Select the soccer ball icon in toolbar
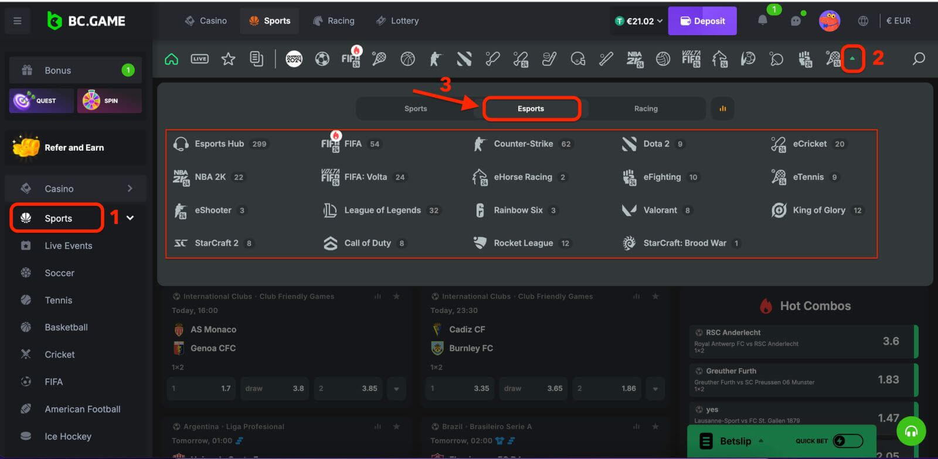Image resolution: width=938 pixels, height=459 pixels. [x=322, y=59]
